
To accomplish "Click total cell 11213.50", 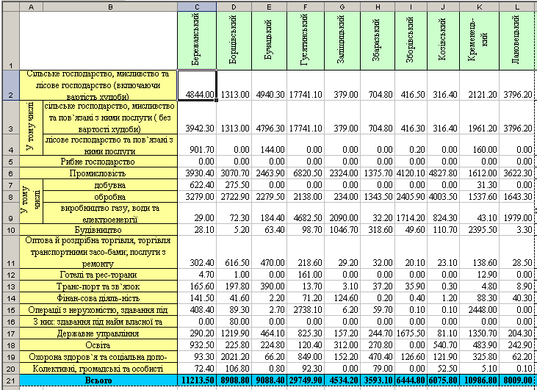I will point(197,380).
